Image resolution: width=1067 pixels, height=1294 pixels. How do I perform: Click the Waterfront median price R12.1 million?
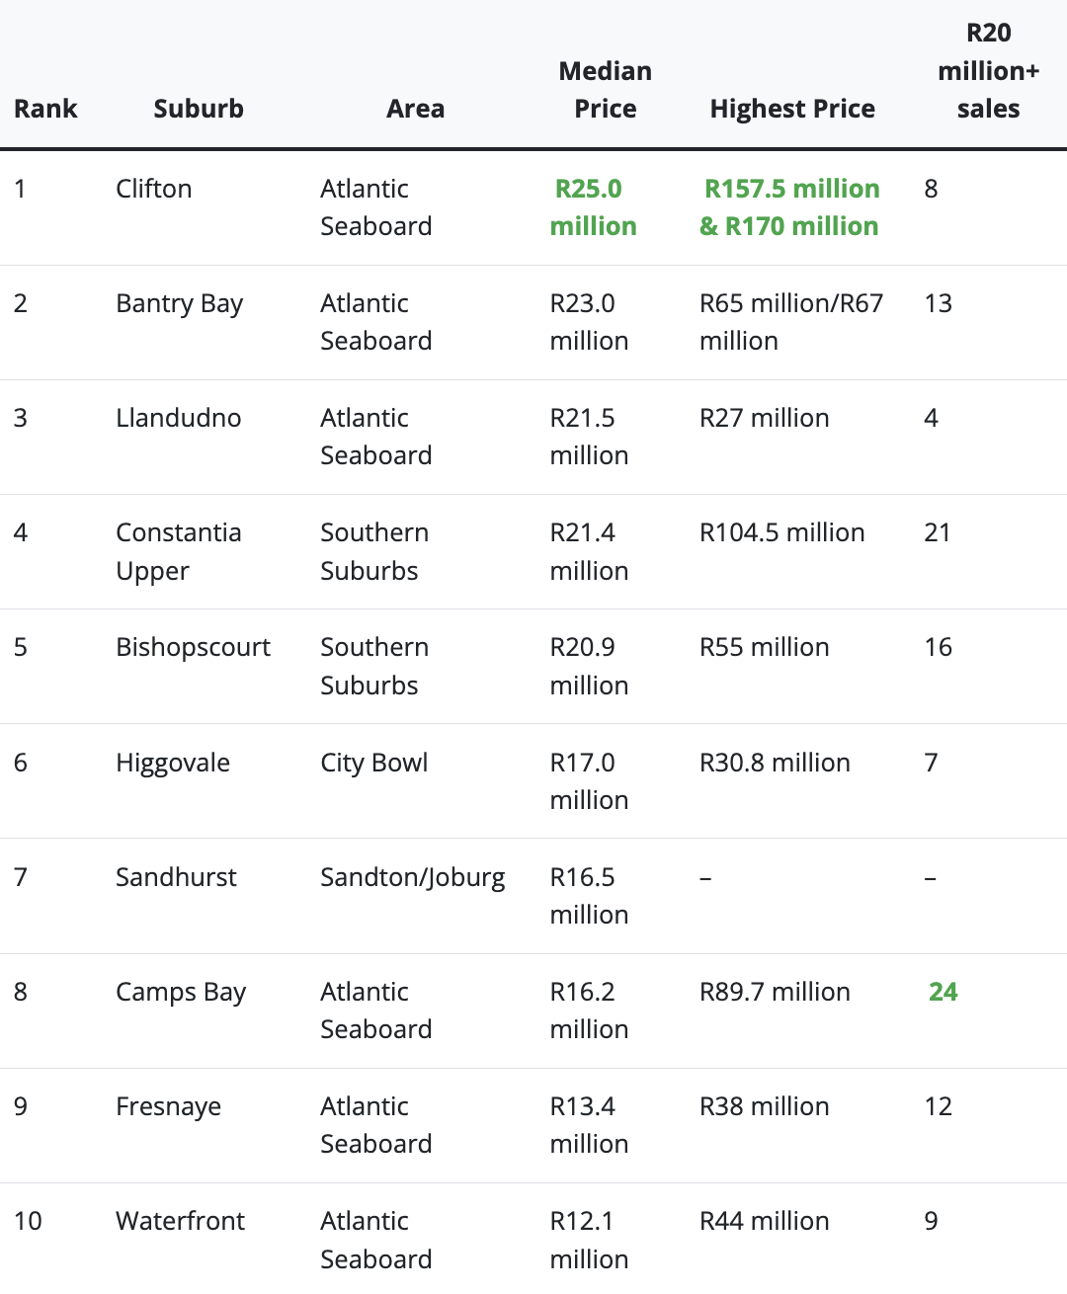(589, 1240)
